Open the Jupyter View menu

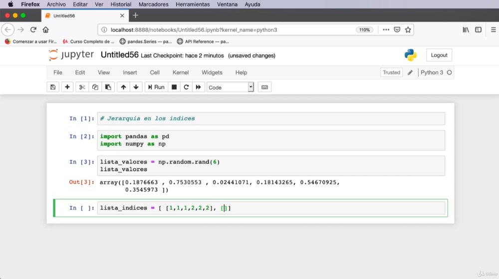click(104, 72)
